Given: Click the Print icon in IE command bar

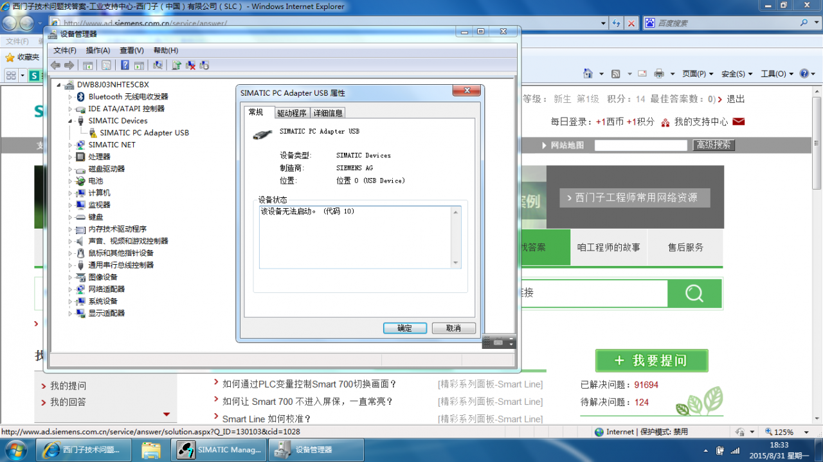Looking at the screenshot, I should [659, 74].
